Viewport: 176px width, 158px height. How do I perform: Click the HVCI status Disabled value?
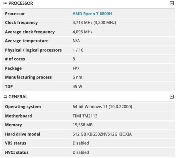(81, 152)
